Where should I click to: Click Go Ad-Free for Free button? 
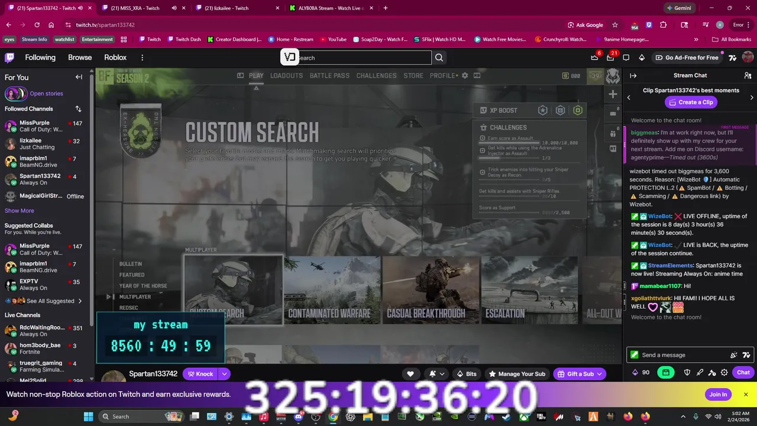tap(687, 57)
